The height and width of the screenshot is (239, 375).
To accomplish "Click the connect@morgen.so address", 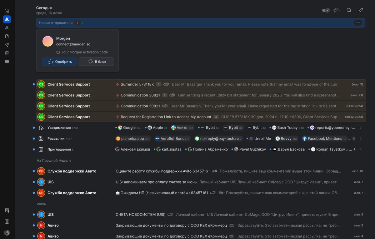I will click(x=73, y=44).
